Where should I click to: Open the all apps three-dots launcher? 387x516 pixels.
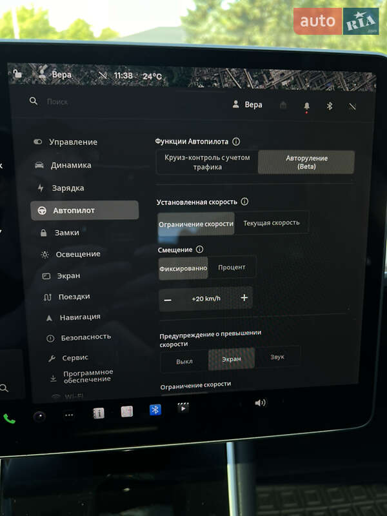coord(69,415)
